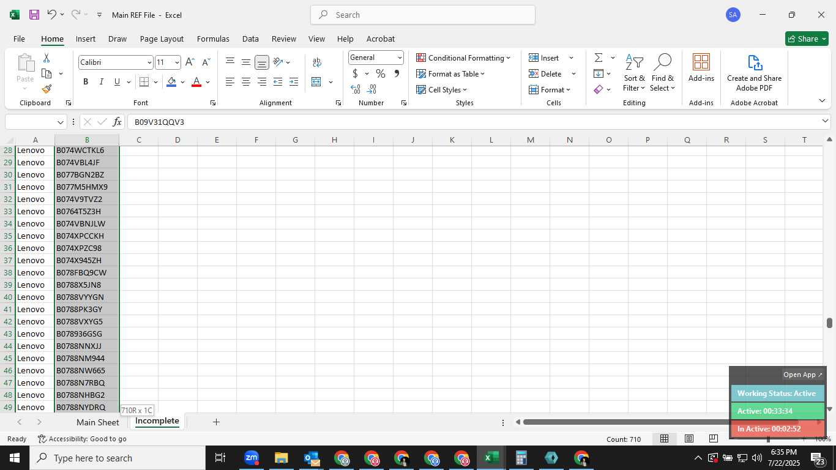This screenshot has height=470, width=836.
Task: Click the Comma Style icon
Action: (x=397, y=73)
